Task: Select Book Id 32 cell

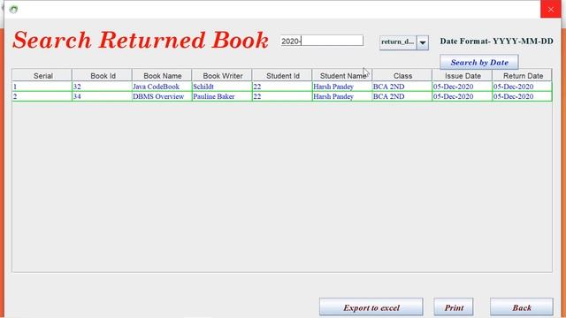Action: [x=103, y=87]
